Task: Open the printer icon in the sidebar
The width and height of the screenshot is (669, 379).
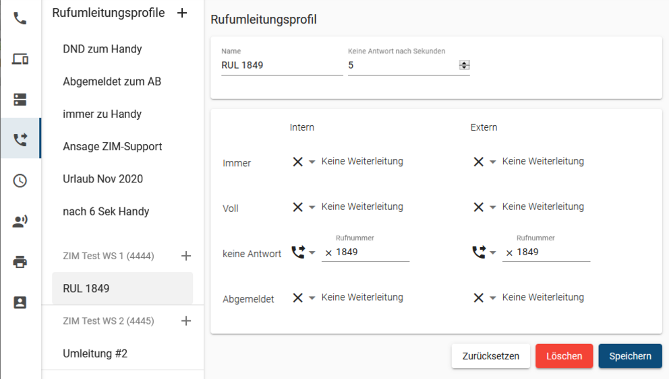Action: (20, 261)
